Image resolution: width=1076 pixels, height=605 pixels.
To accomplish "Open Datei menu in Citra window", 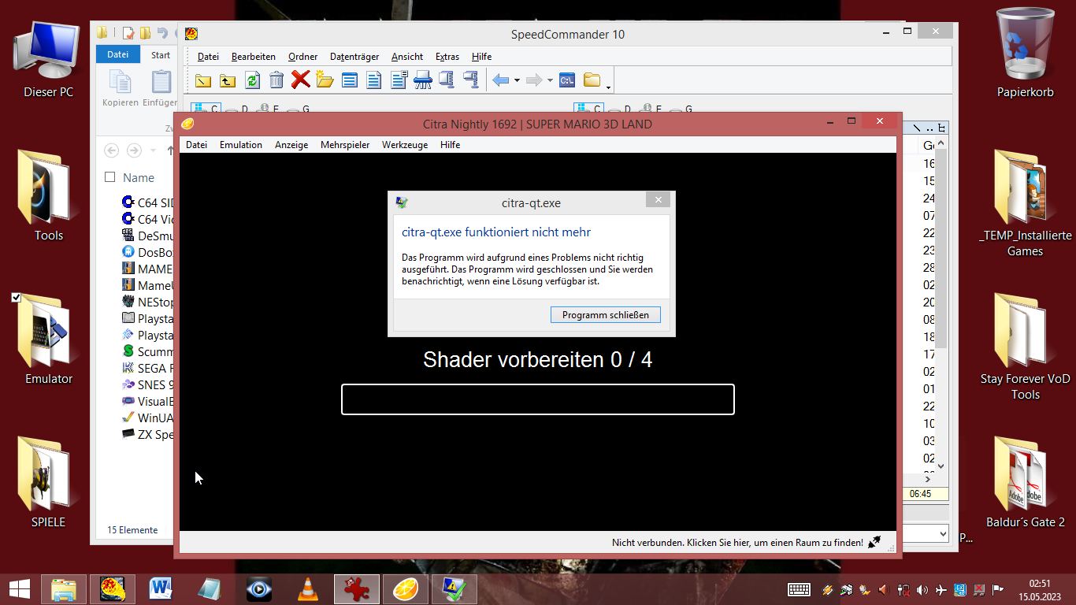I will (x=196, y=144).
